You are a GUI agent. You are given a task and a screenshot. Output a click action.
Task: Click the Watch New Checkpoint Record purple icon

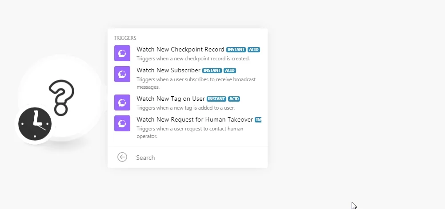(x=122, y=53)
